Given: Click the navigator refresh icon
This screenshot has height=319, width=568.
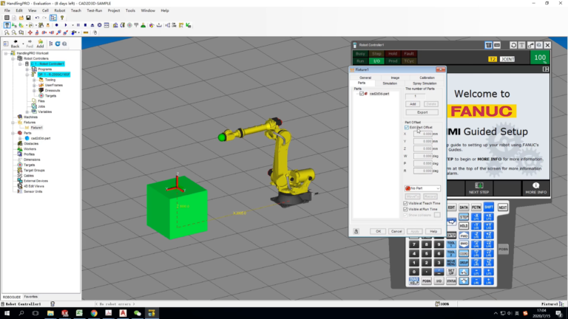Looking at the screenshot, I should pos(58,44).
